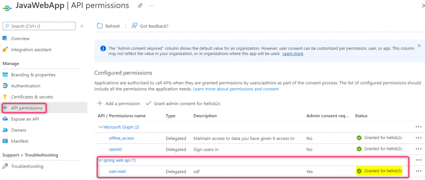Screen dimensions: 425x180
Task: Dismiss the admin consent info banner
Action: coord(419,46)
